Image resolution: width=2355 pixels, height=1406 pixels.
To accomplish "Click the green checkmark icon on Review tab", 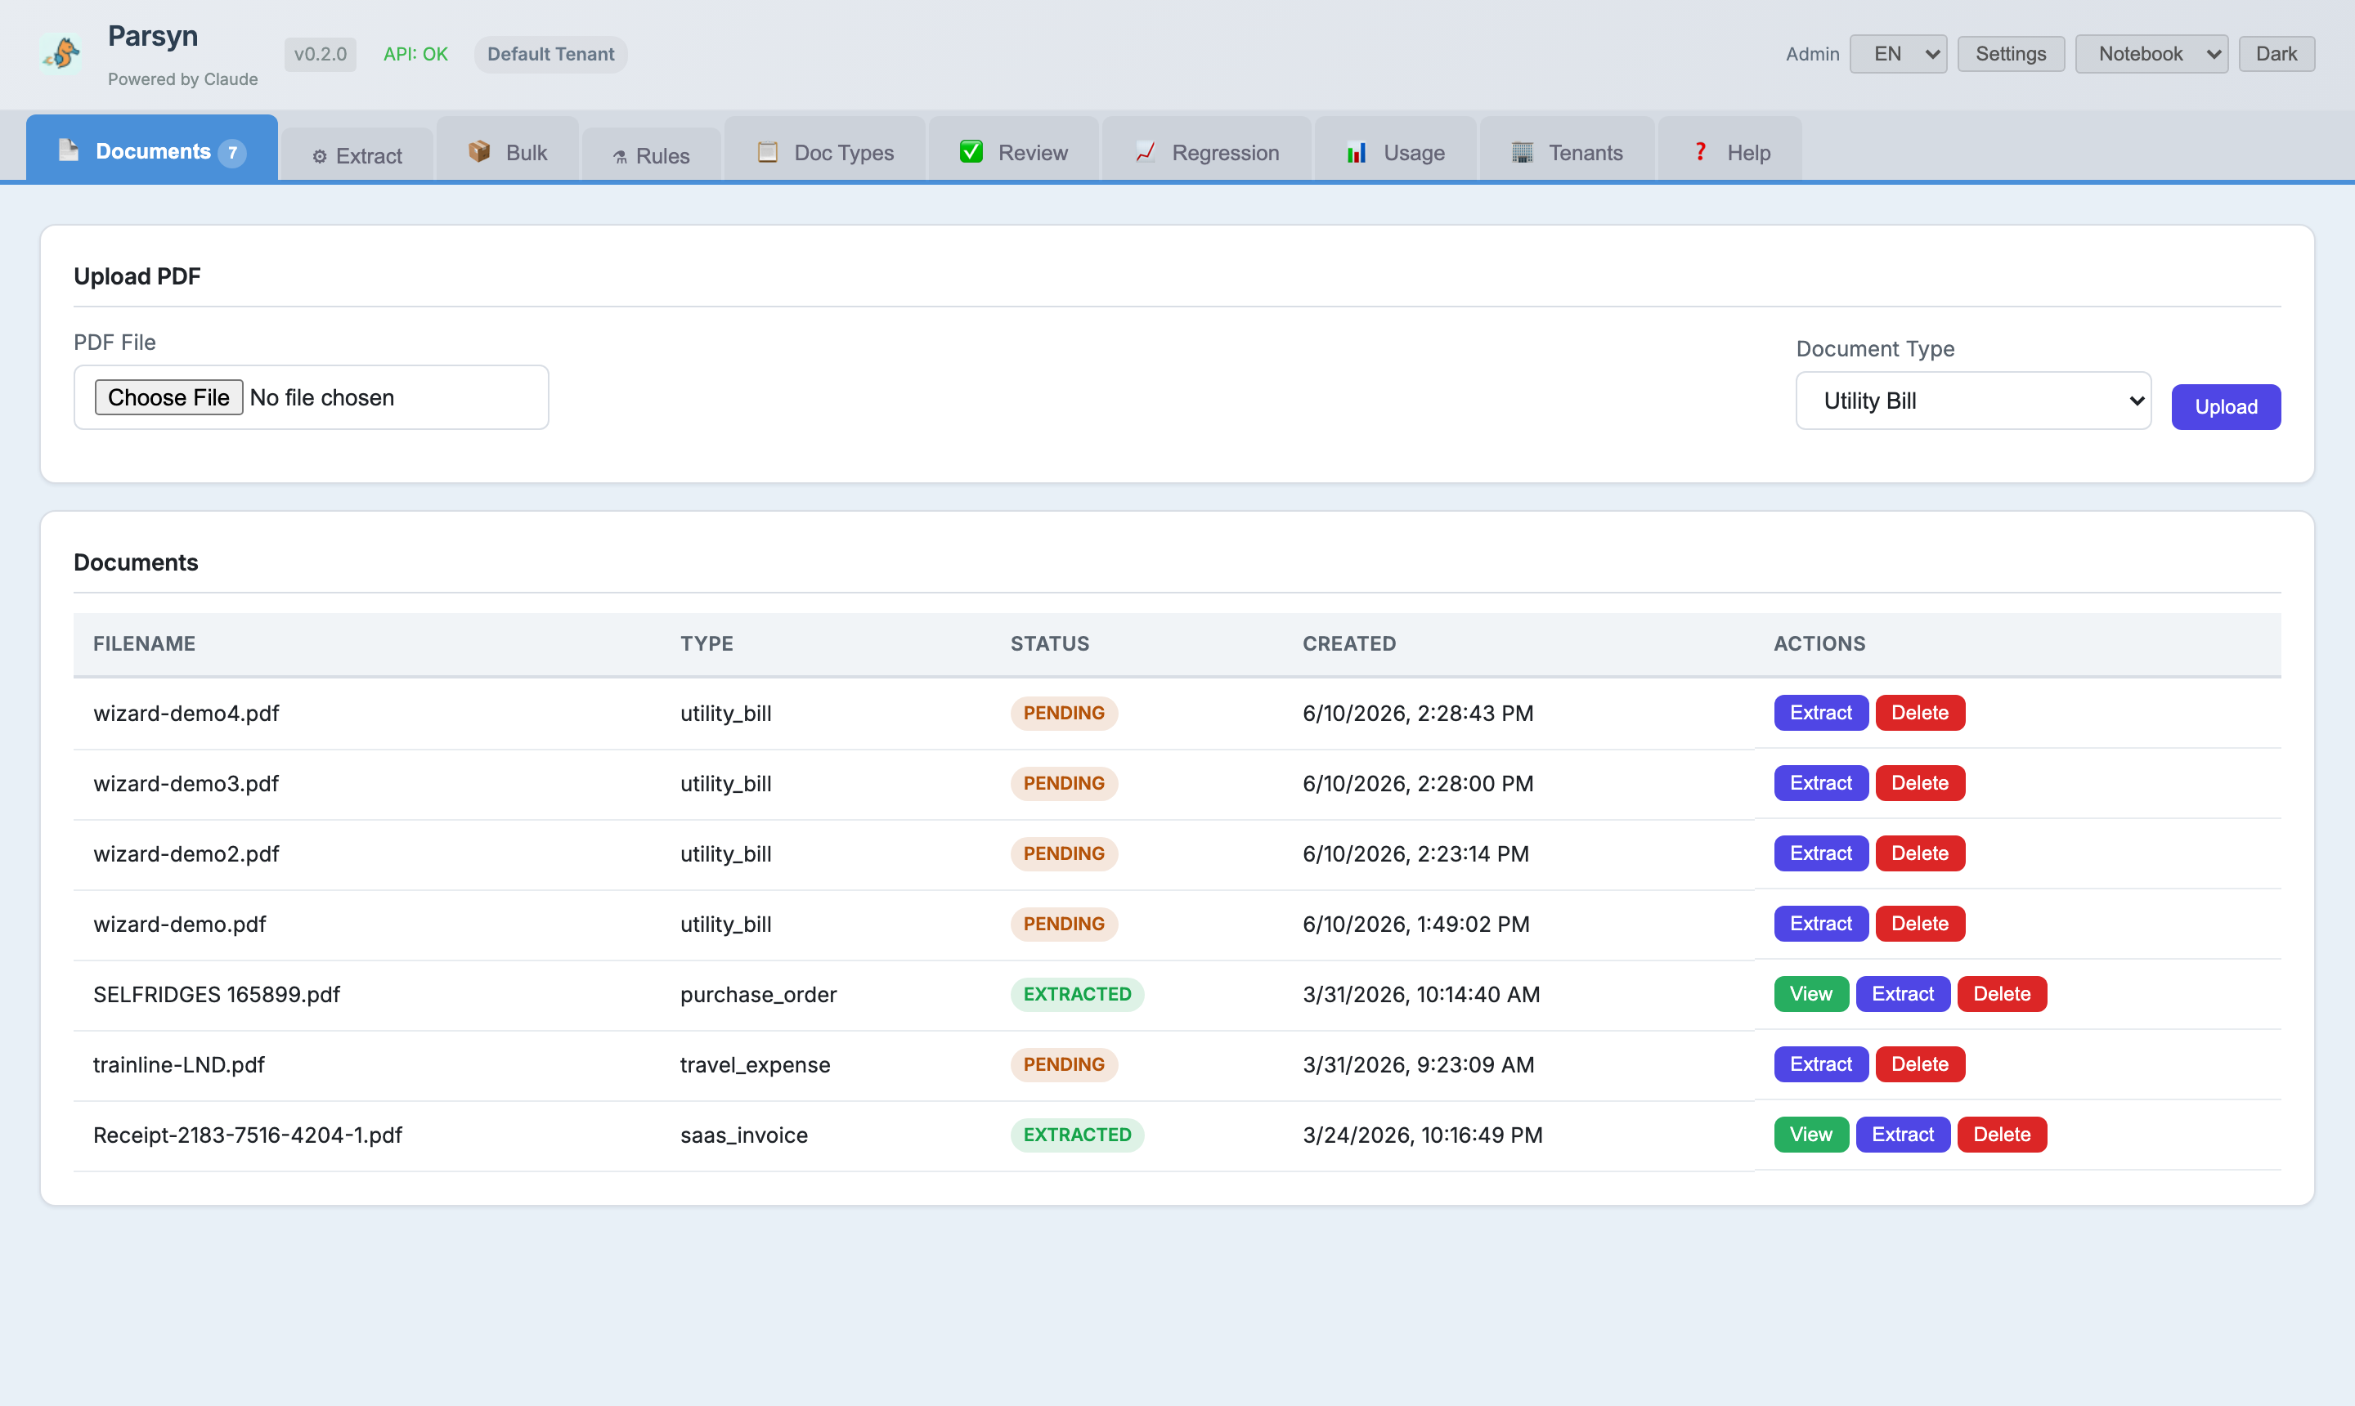I will pos(971,151).
